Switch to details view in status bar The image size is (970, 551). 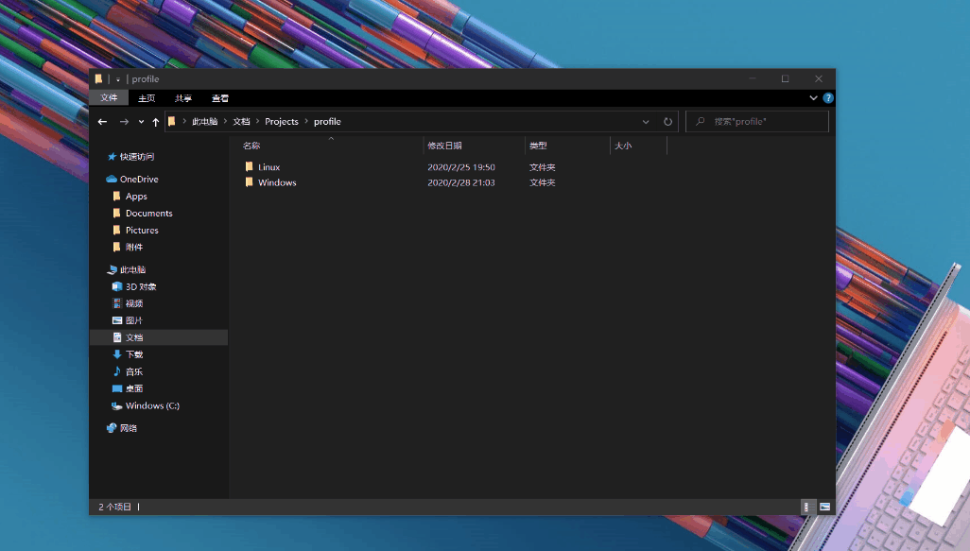[x=806, y=508]
